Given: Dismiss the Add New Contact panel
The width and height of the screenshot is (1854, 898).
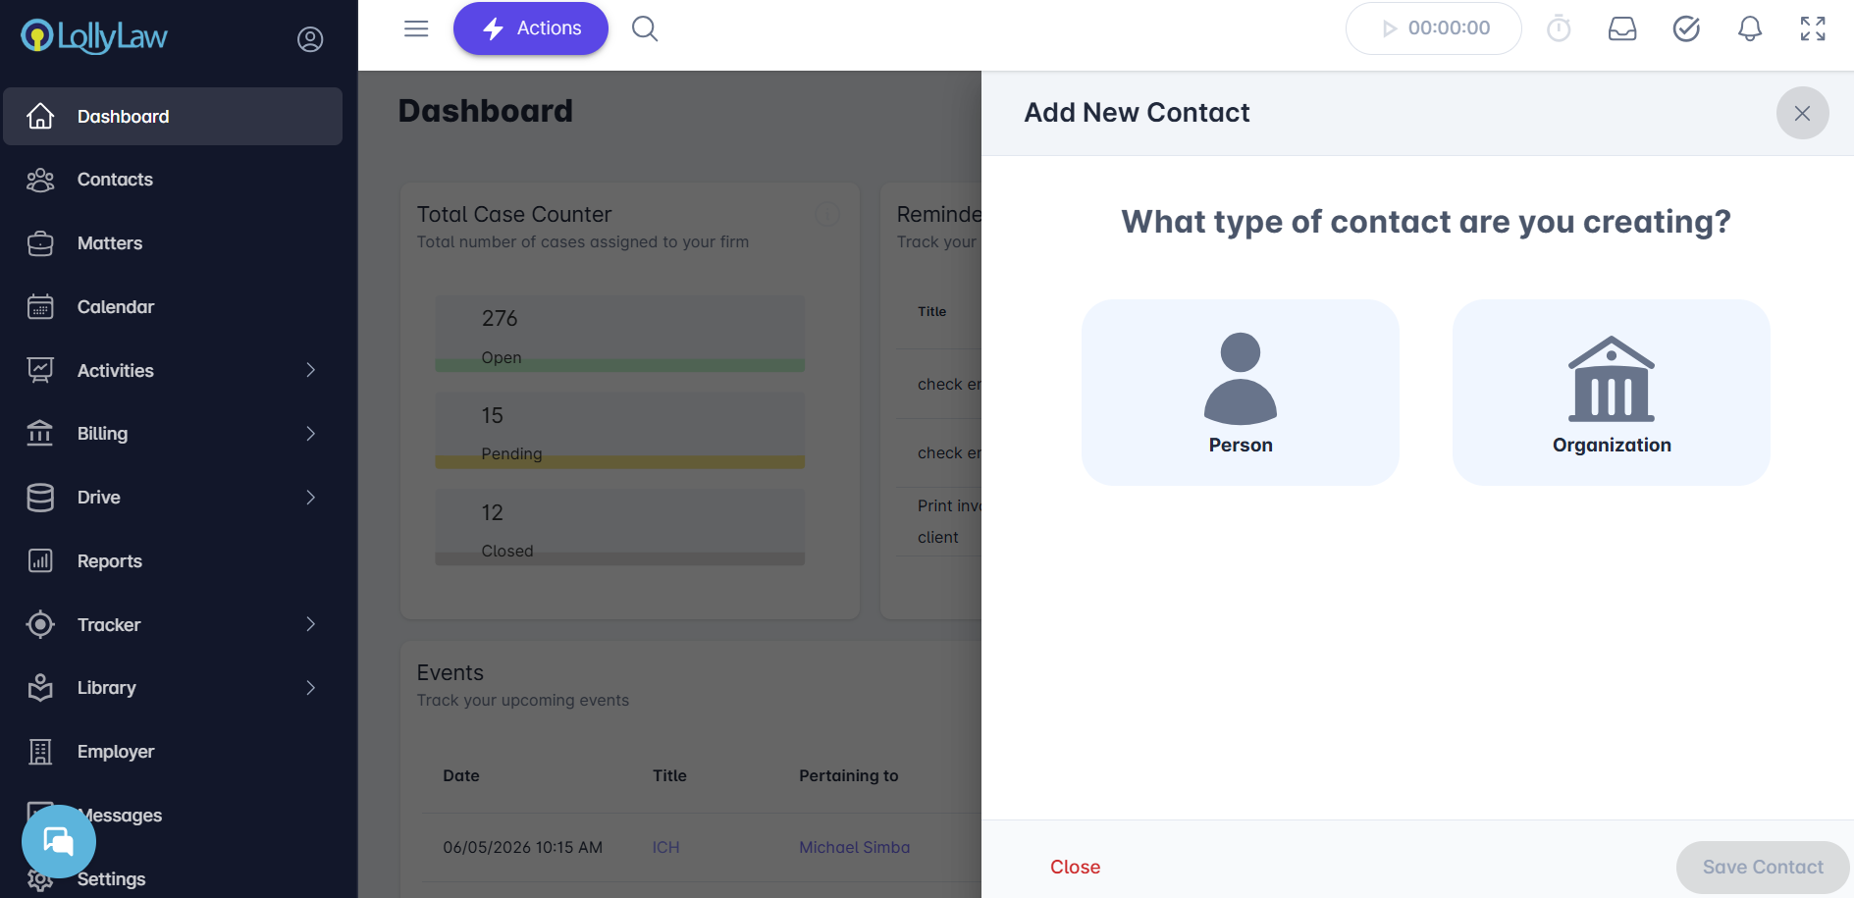Looking at the screenshot, I should [1802, 113].
